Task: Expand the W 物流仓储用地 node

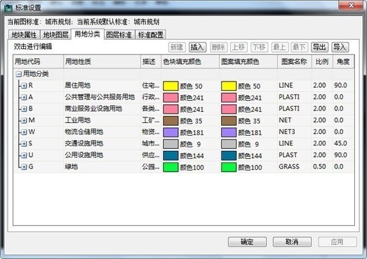Action: point(24,132)
